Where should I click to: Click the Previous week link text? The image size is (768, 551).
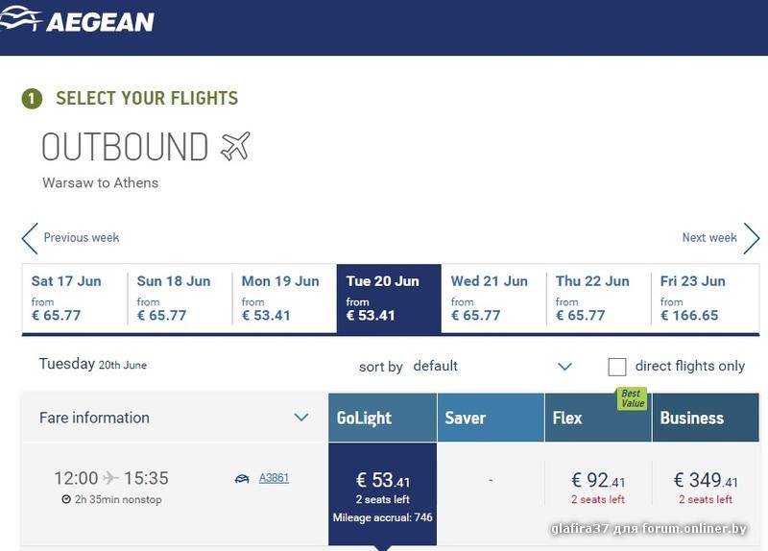point(82,238)
